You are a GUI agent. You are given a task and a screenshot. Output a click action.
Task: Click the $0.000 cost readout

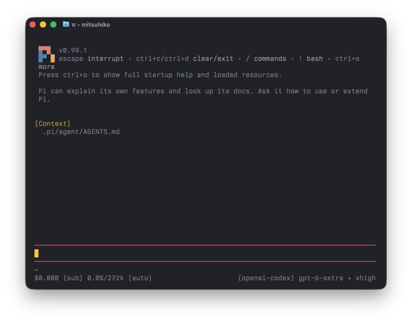pos(46,278)
